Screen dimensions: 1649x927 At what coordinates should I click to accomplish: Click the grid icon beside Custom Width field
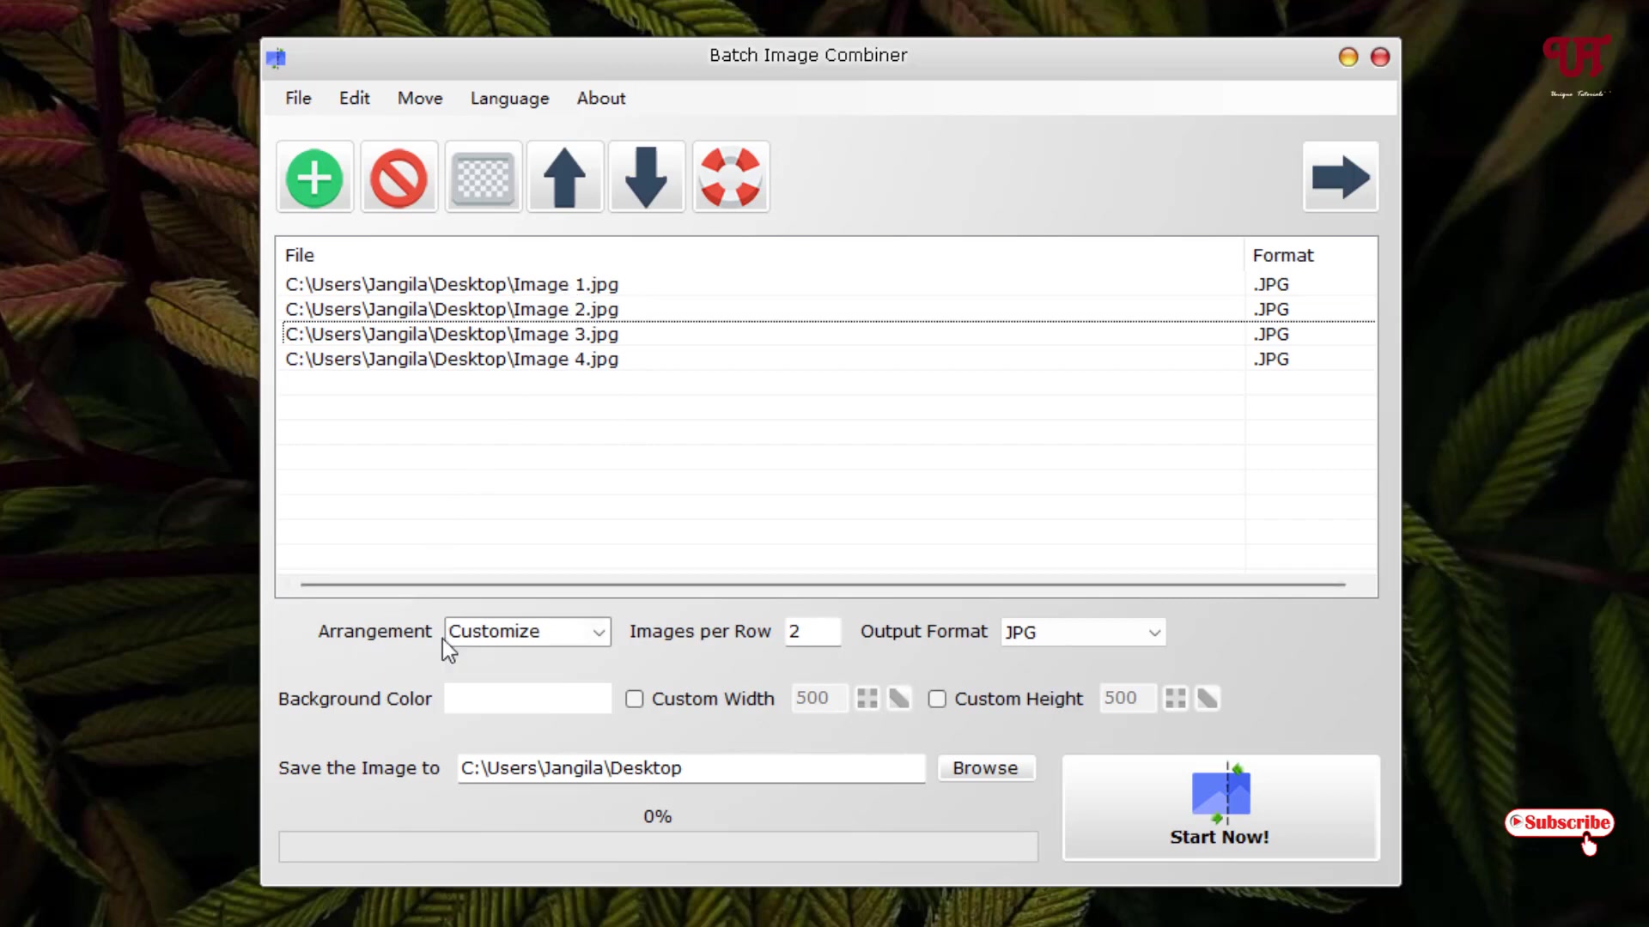(867, 698)
